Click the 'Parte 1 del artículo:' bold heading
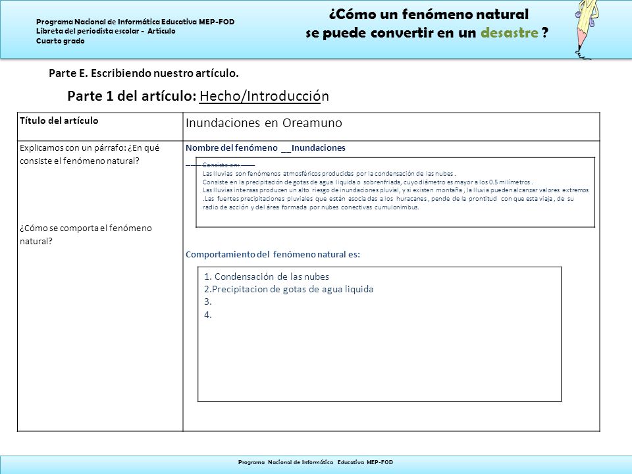Screen dimensions: 632x474 click(x=132, y=96)
